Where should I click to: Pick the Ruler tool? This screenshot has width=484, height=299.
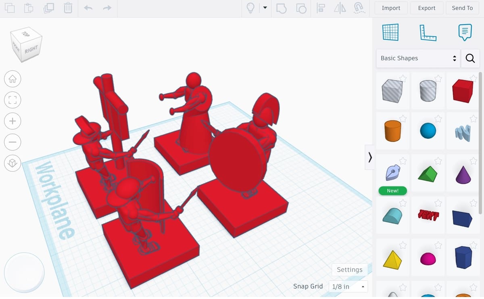pos(428,32)
